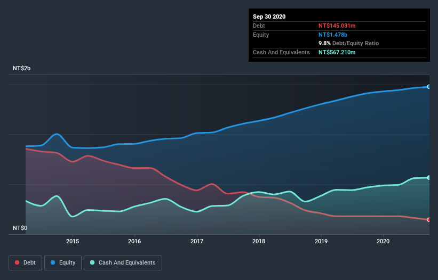The width and height of the screenshot is (438, 280).
Task: Select the Cash end data point marker
Action: [429, 177]
